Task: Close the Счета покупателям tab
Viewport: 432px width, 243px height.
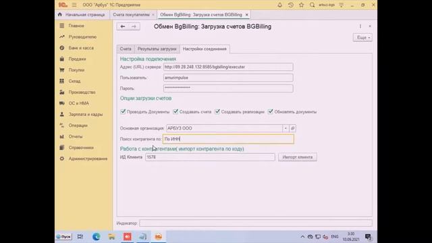Action: point(153,15)
